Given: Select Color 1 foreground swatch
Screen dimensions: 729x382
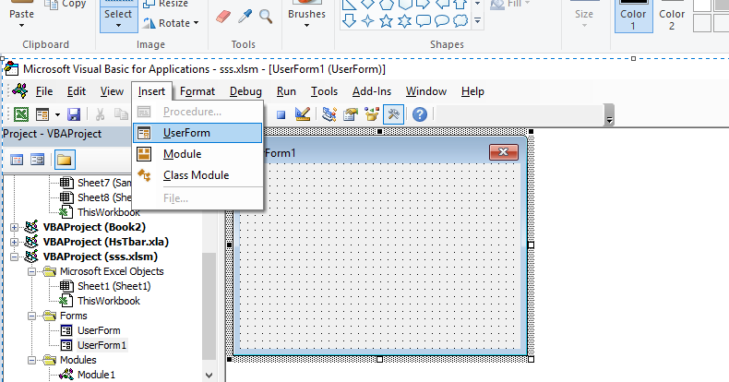Looking at the screenshot, I should tap(633, 17).
